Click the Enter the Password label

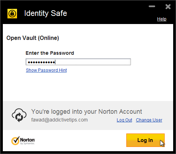pyautogui.click(x=50, y=53)
